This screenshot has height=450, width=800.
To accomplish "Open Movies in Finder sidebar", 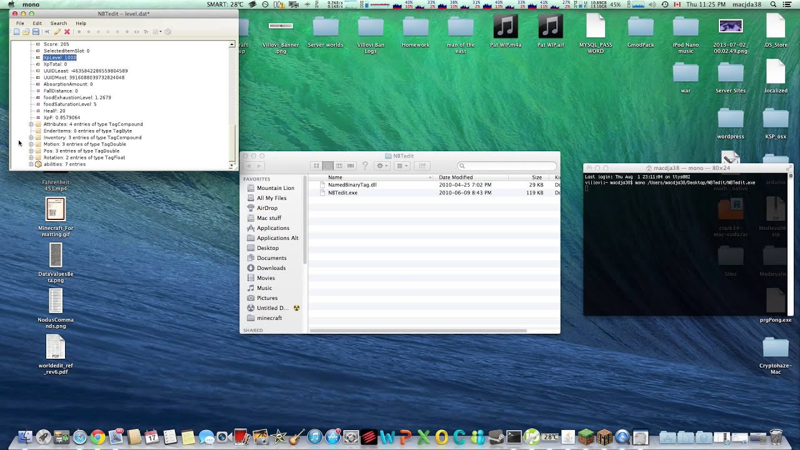I will [x=266, y=278].
